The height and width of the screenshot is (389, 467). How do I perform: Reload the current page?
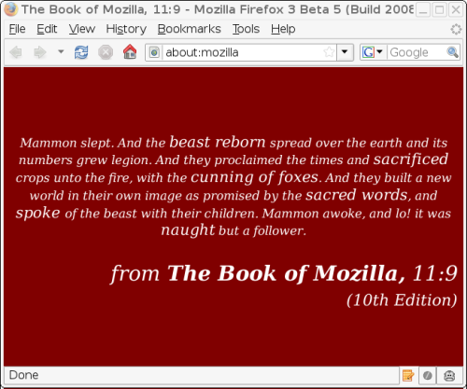(81, 52)
